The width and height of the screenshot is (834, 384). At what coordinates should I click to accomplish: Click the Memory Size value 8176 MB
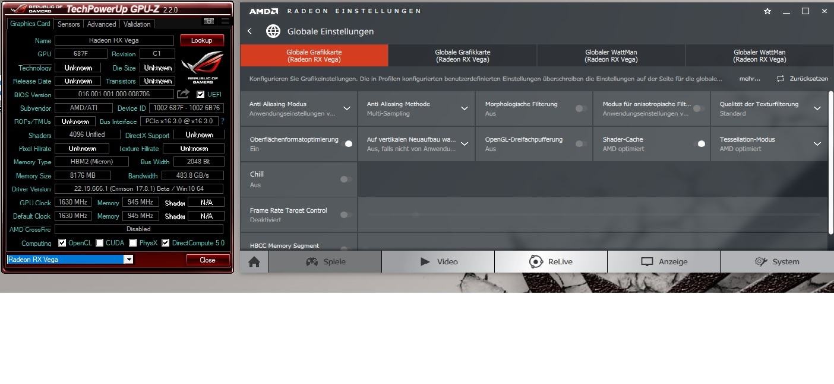(83, 175)
